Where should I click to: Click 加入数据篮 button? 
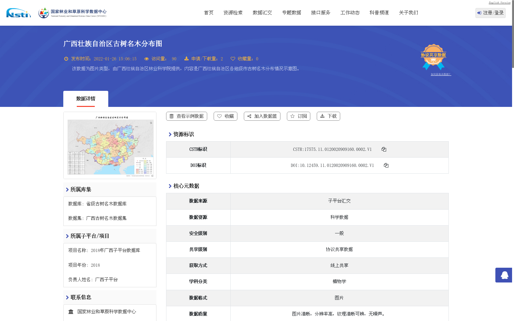point(262,116)
